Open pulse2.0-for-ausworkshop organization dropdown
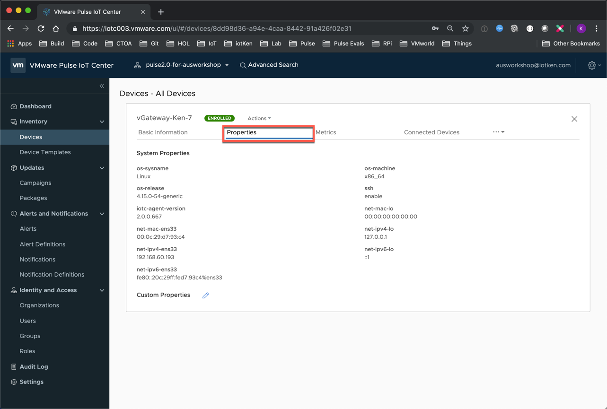607x409 pixels. coord(182,65)
